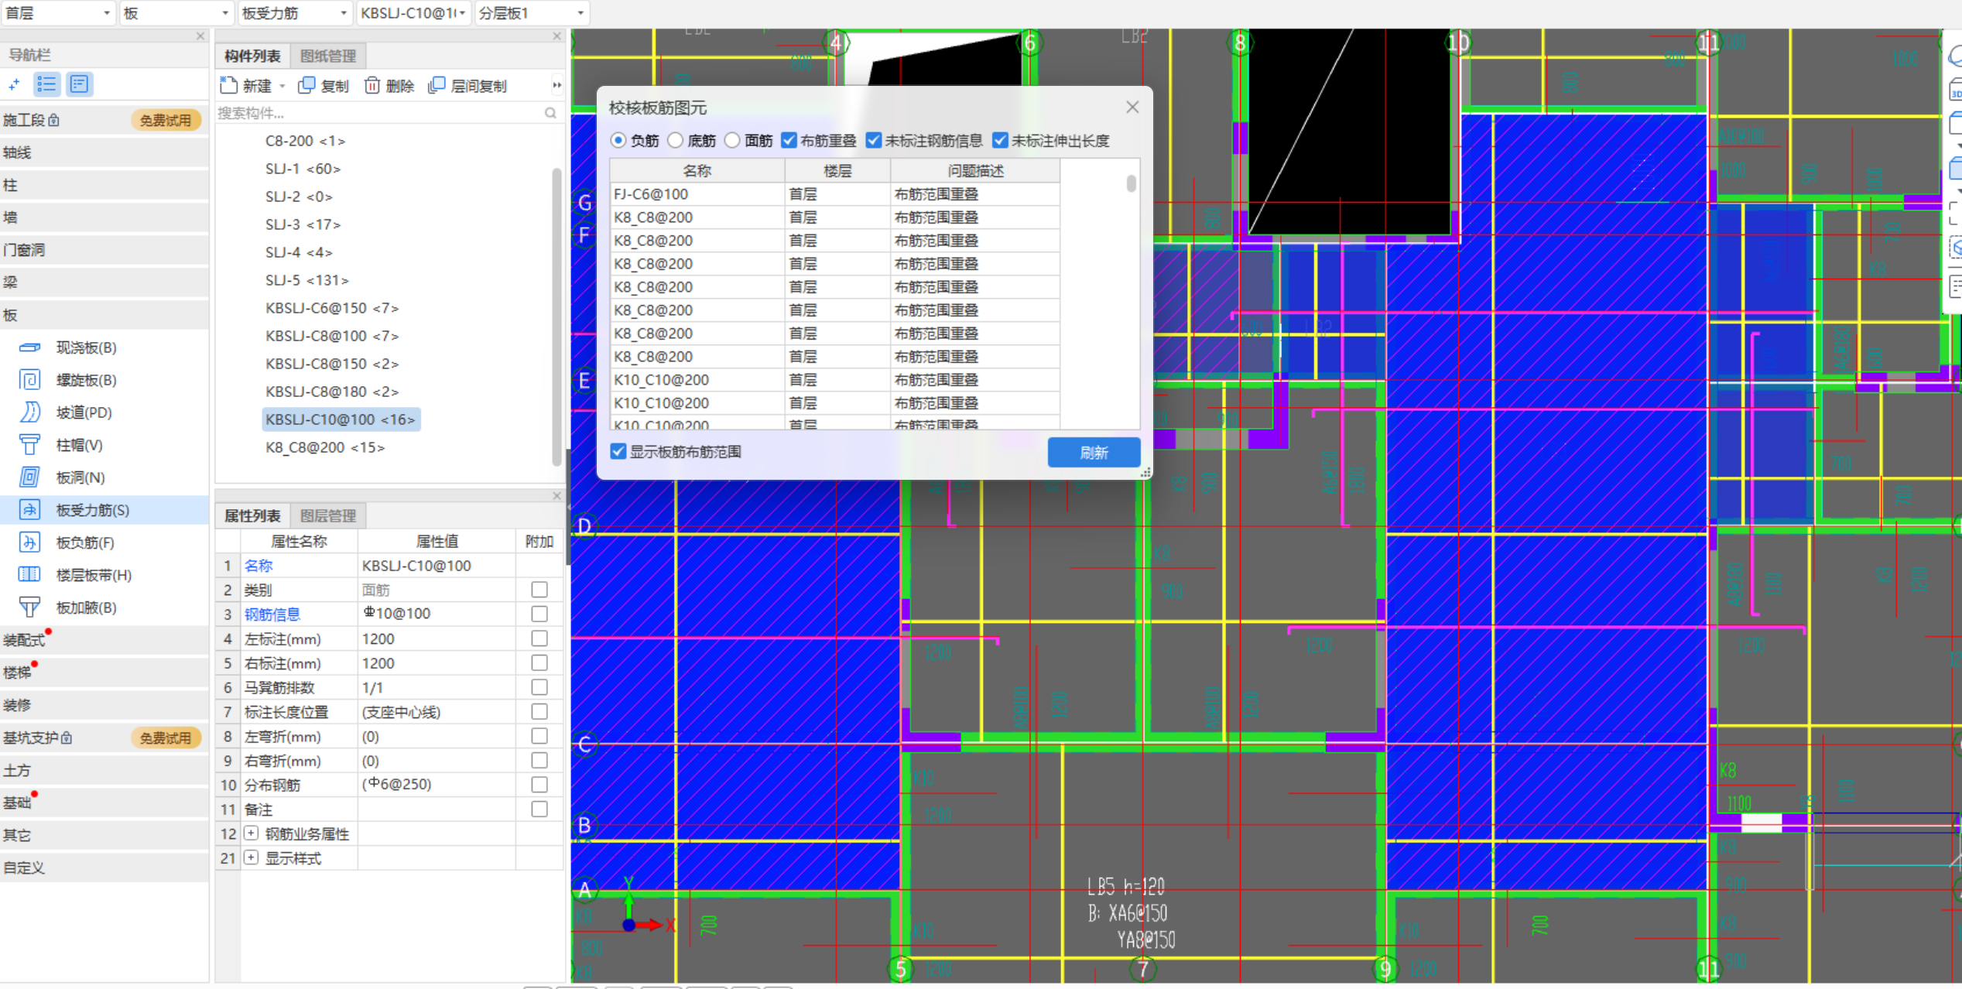Select the 柱帽(V) icon
This screenshot has width=1962, height=989.
tap(29, 445)
